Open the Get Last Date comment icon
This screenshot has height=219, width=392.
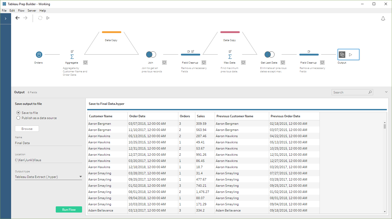283,62
